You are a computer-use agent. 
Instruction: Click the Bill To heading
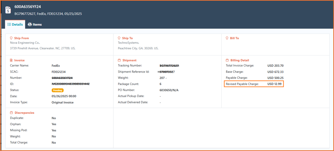(235, 38)
